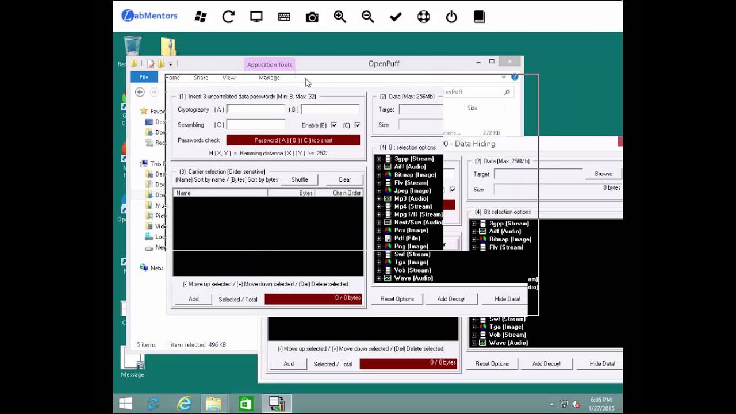Screen dimensions: 736x414
Task: Expand Wave (Audio) node in front window tree
Action: pos(378,278)
